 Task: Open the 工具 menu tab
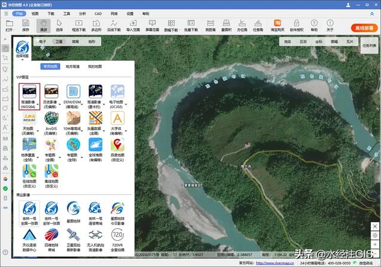coord(67,14)
